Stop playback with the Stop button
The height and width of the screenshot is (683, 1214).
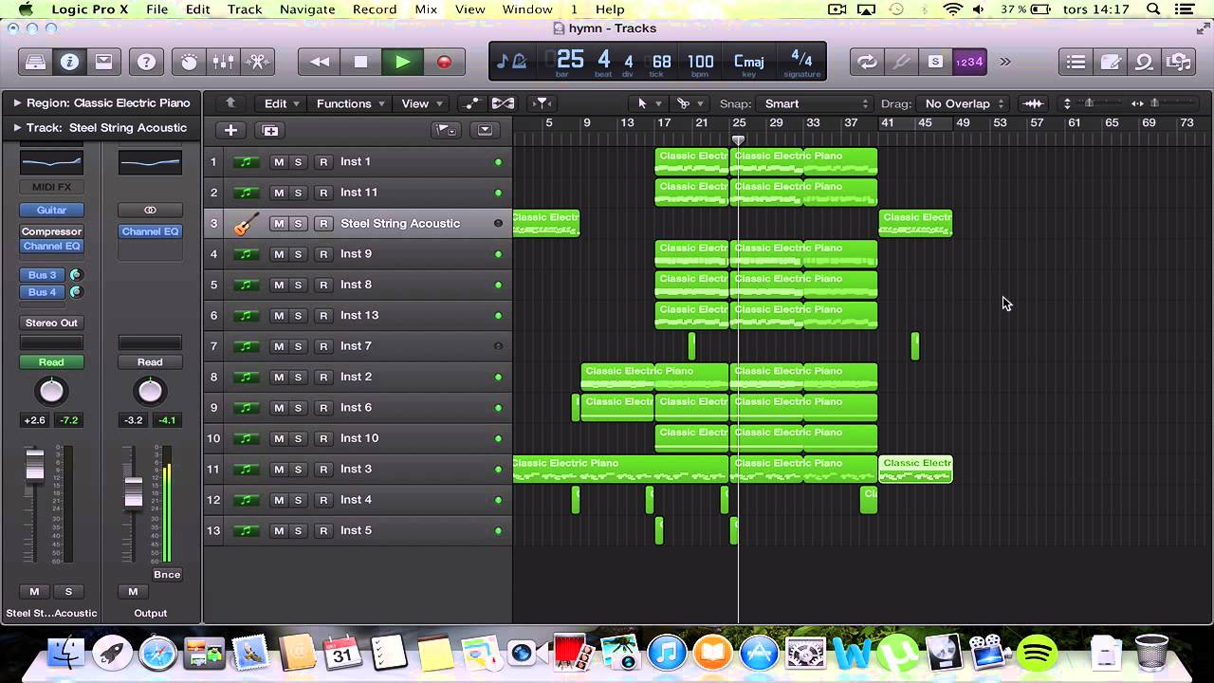coord(360,62)
